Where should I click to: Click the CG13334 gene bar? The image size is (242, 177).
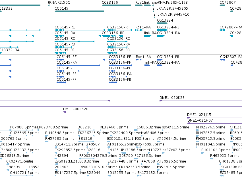[162, 23]
